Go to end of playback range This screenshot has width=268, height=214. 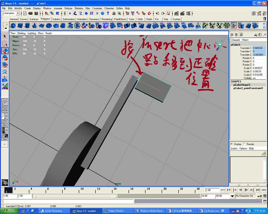[264, 190]
